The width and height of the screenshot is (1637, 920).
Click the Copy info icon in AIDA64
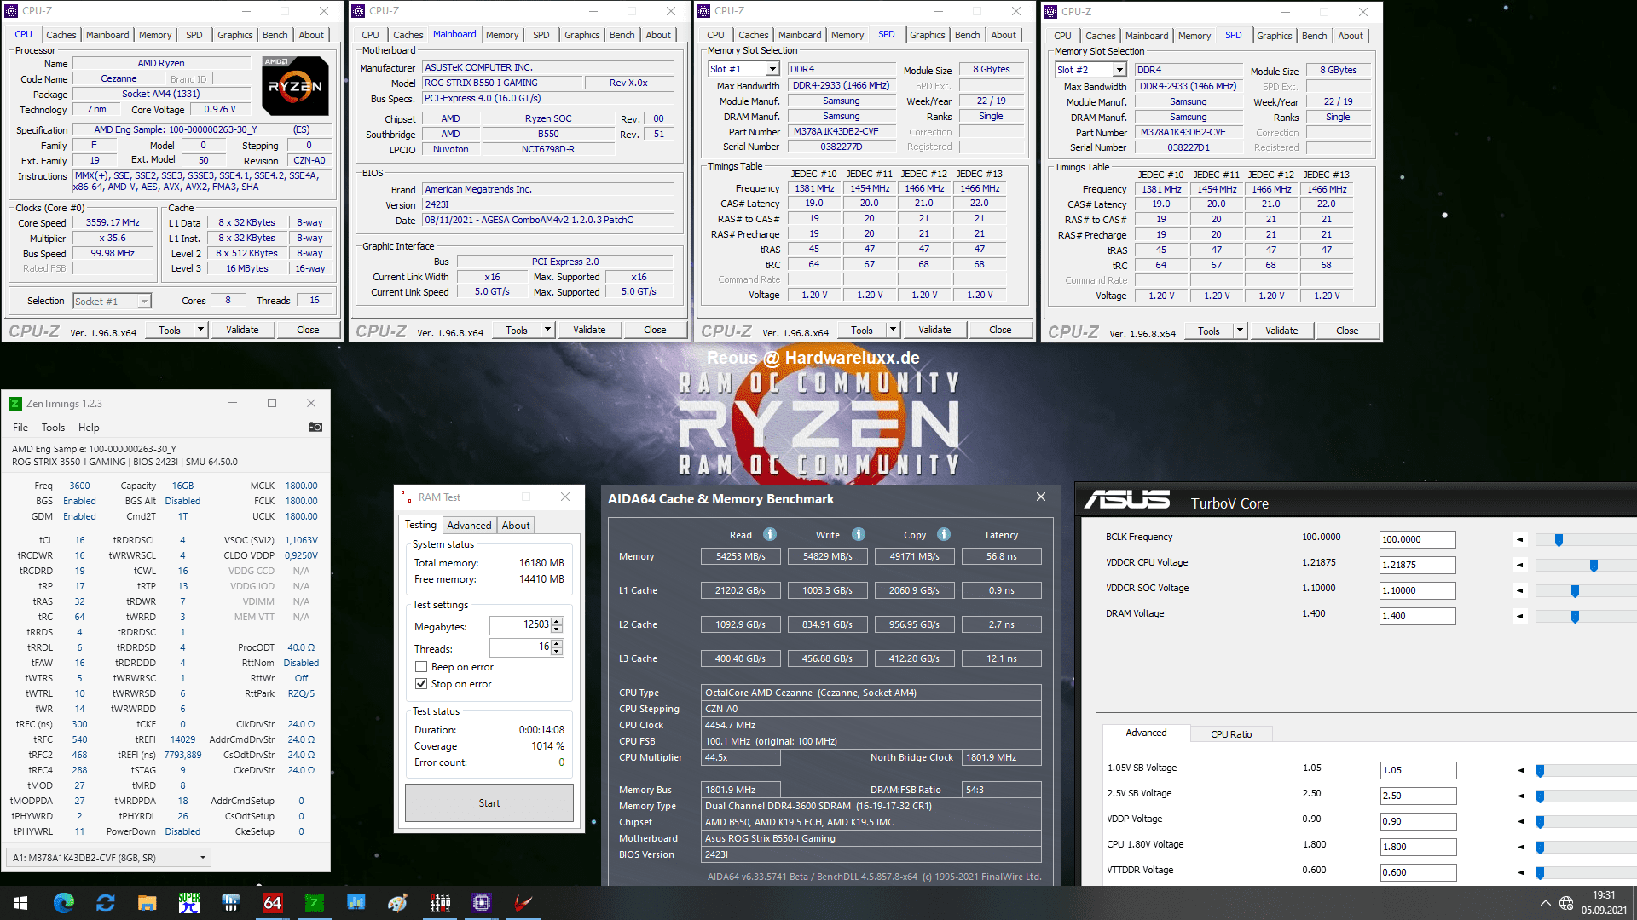(943, 535)
